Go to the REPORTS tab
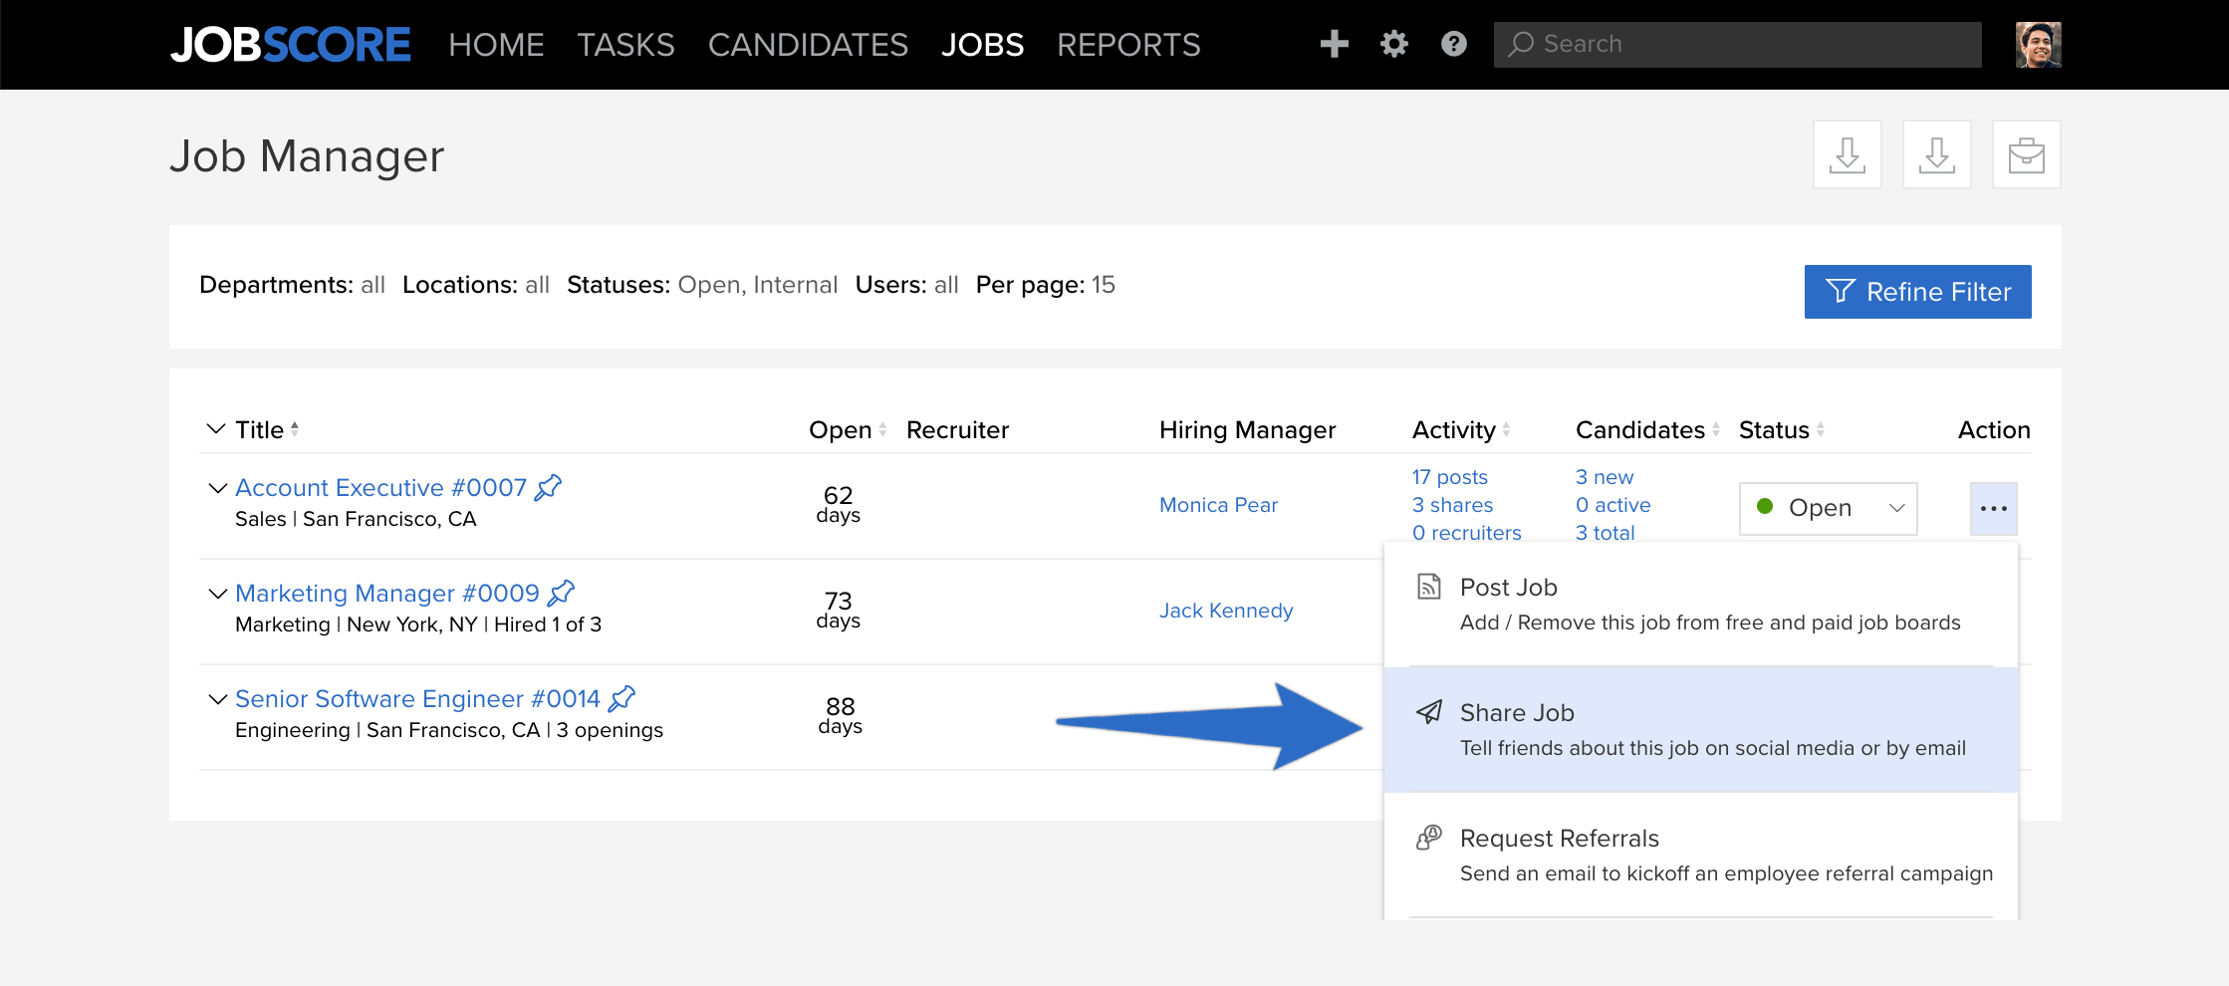The image size is (2229, 986). 1128,45
